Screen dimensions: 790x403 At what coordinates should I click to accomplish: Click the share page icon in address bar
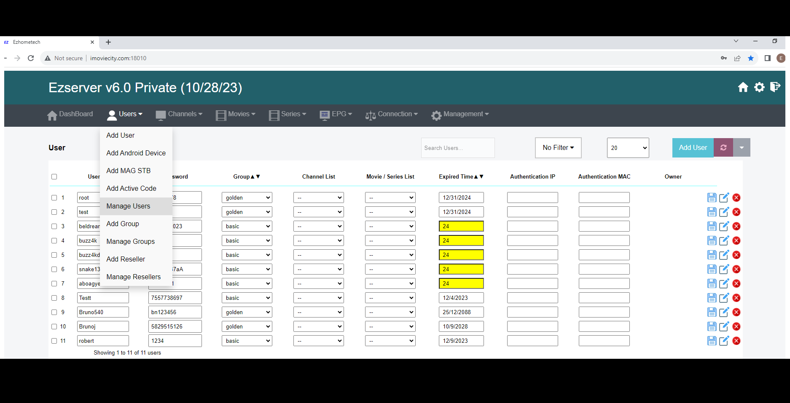737,58
